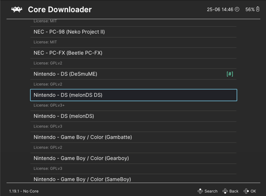Image resolution: width=266 pixels, height=196 pixels.
Task: Click the OK gamepad icon in the bottom bar
Action: pos(246,191)
